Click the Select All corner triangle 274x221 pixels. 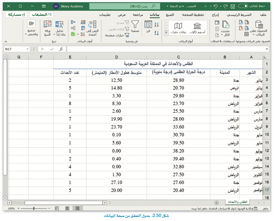point(265,57)
